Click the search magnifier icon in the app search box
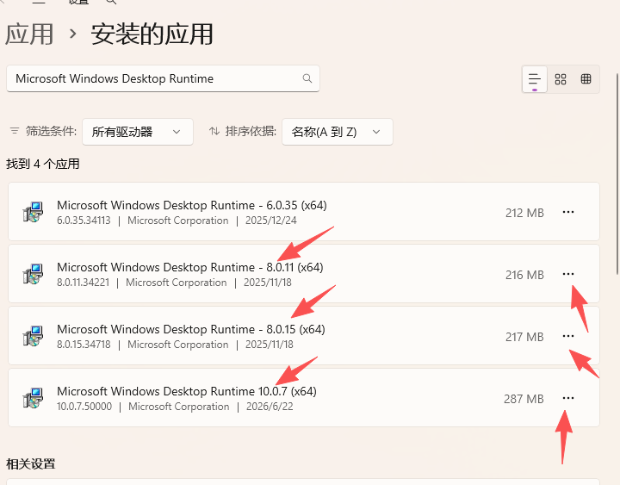 click(307, 78)
